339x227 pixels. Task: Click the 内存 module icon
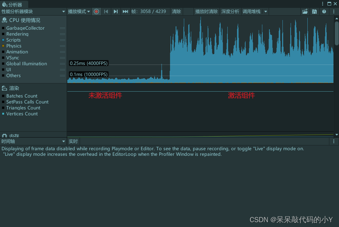(x=4, y=136)
